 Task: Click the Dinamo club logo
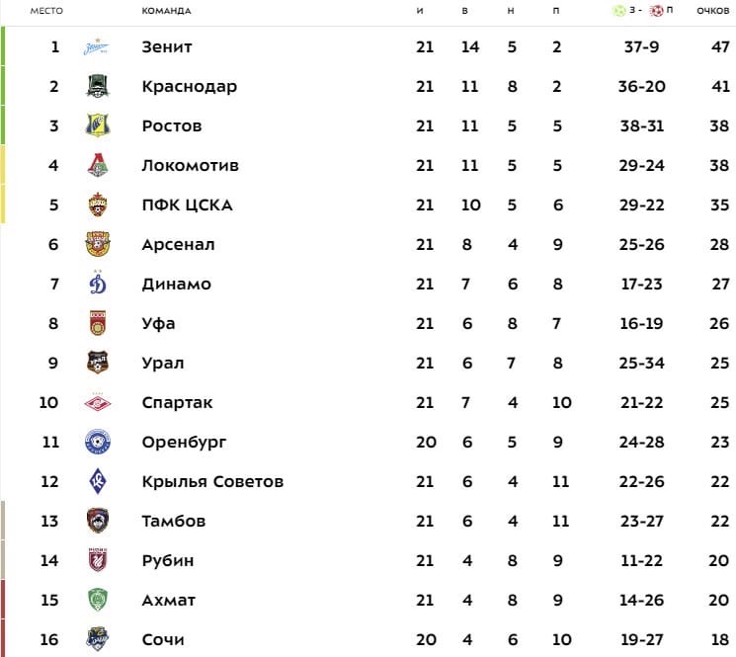click(98, 283)
